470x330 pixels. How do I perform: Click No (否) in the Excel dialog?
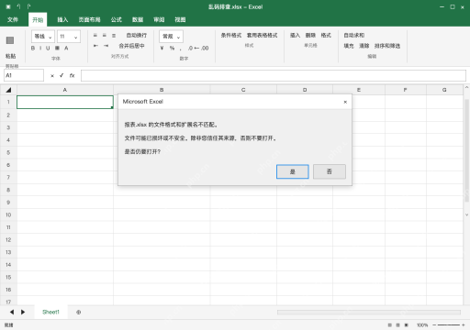pyautogui.click(x=330, y=171)
